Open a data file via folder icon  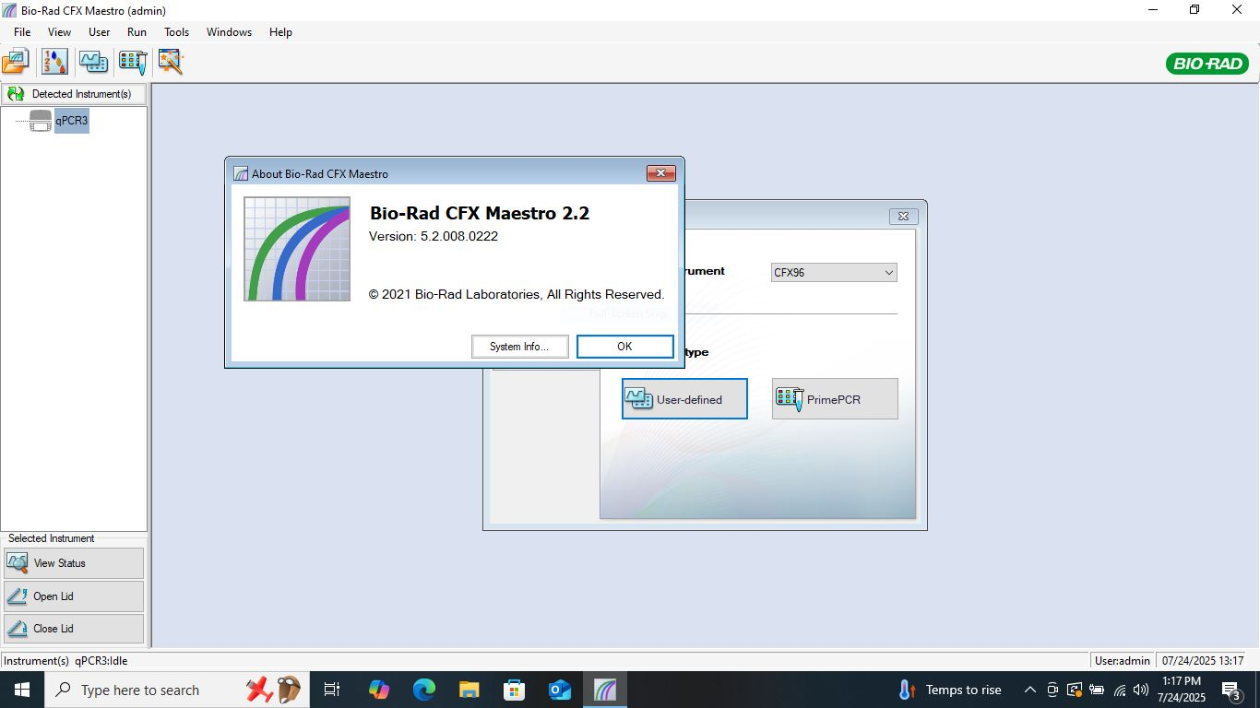16,62
